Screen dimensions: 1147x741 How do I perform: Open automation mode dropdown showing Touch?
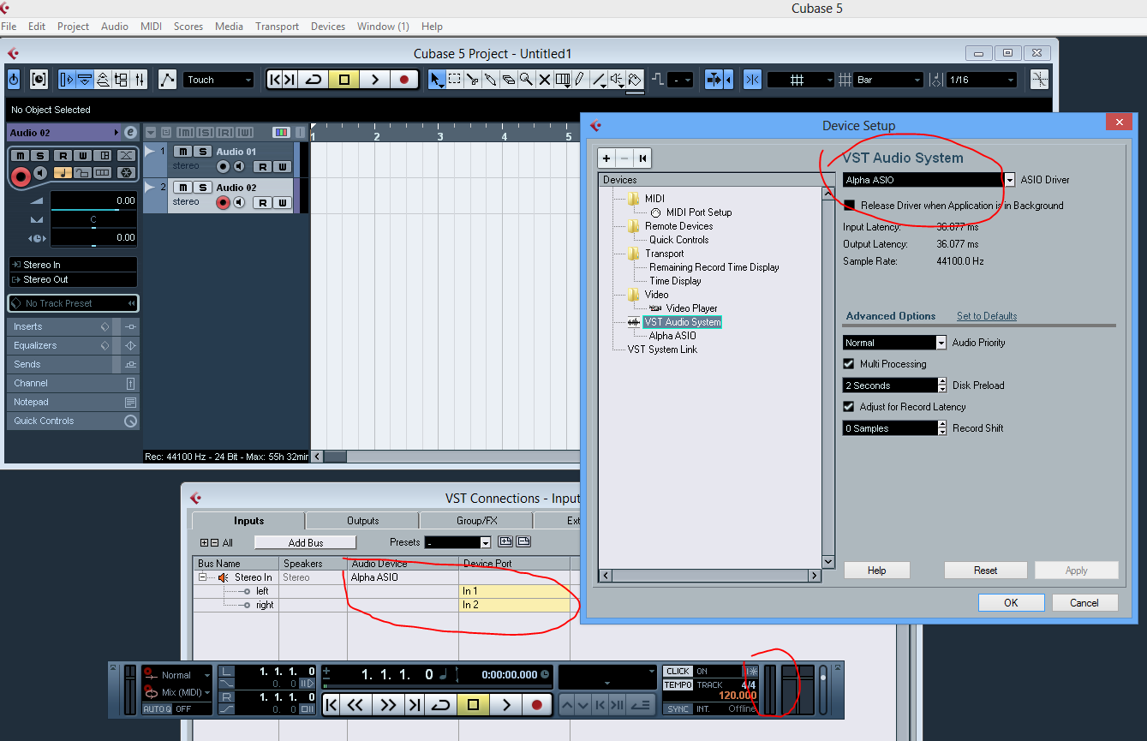[x=218, y=80]
